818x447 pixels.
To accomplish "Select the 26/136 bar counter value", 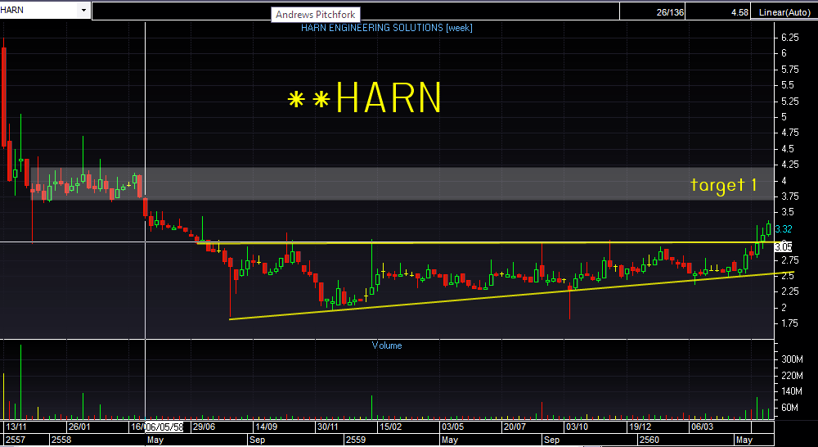I will [x=671, y=12].
